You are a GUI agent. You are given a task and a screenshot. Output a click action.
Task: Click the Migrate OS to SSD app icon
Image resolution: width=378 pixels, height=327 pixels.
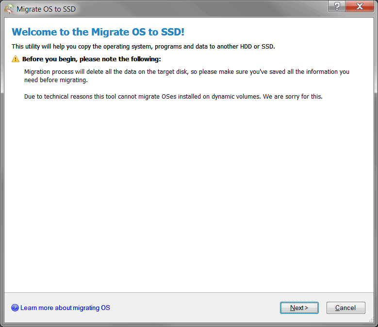[x=9, y=9]
